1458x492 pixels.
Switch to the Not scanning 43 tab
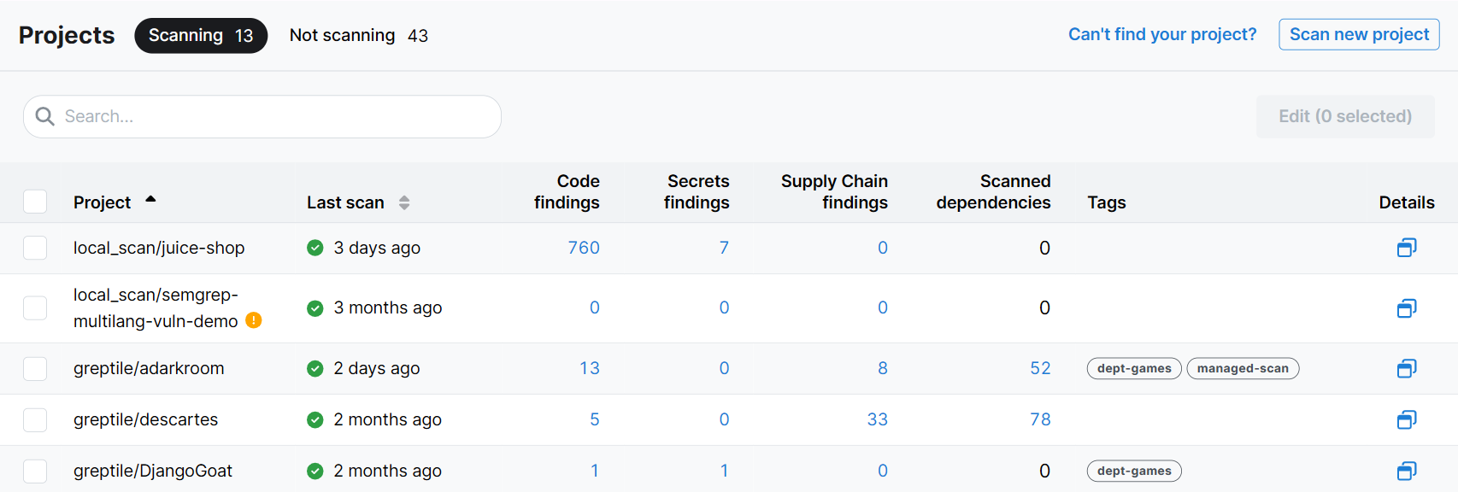coord(358,35)
